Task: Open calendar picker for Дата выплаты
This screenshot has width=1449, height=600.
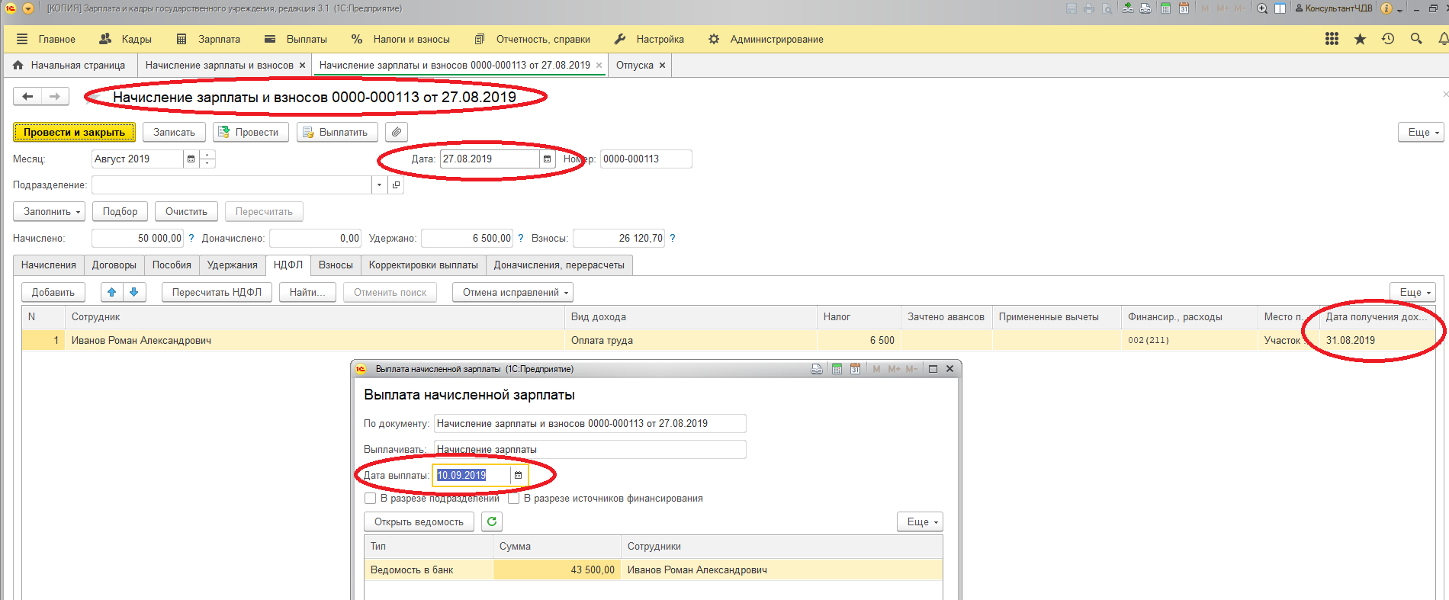Action: (518, 475)
